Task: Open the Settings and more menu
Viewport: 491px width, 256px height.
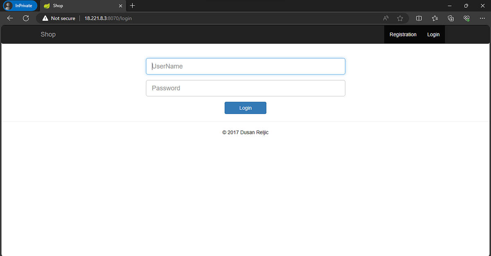Action: coord(482,18)
